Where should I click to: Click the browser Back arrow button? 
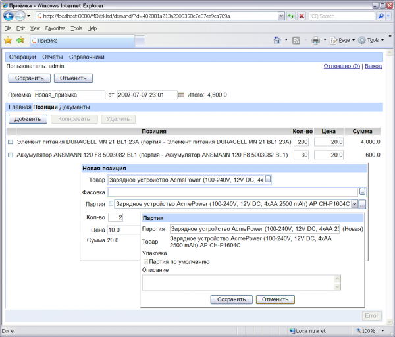pyautogui.click(x=8, y=16)
